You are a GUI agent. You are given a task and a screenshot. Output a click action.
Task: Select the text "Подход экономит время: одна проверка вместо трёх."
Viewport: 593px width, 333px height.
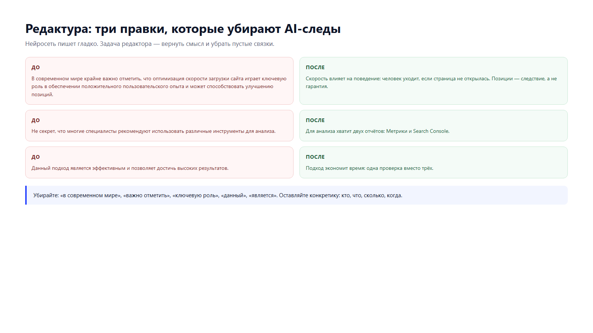click(370, 168)
